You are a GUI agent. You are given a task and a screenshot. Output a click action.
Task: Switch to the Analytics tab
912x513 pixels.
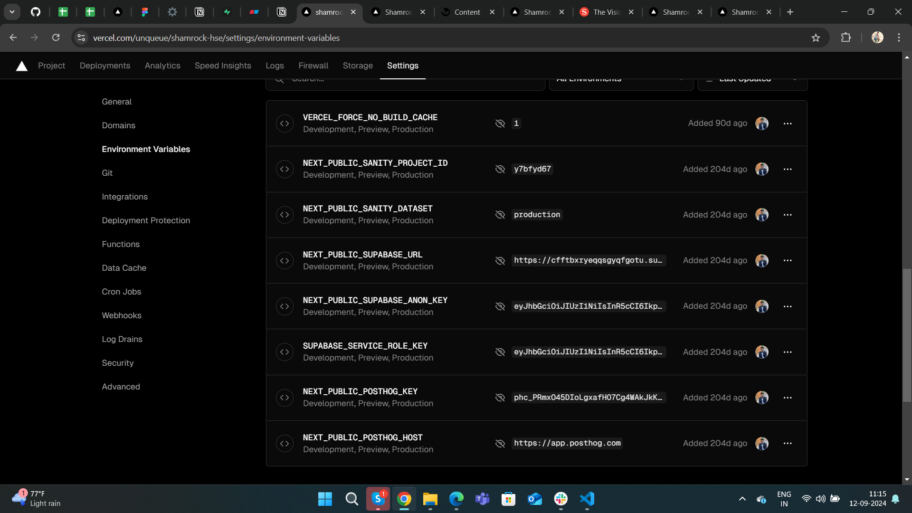click(162, 66)
